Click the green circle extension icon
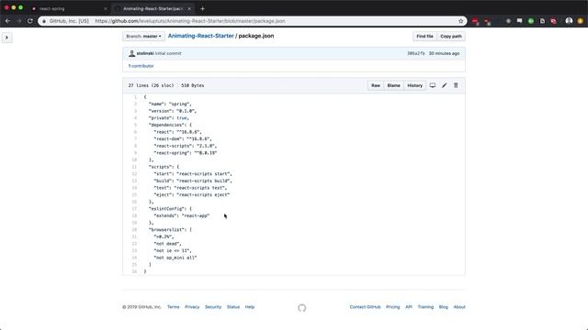This screenshot has width=588, height=330. (x=531, y=21)
